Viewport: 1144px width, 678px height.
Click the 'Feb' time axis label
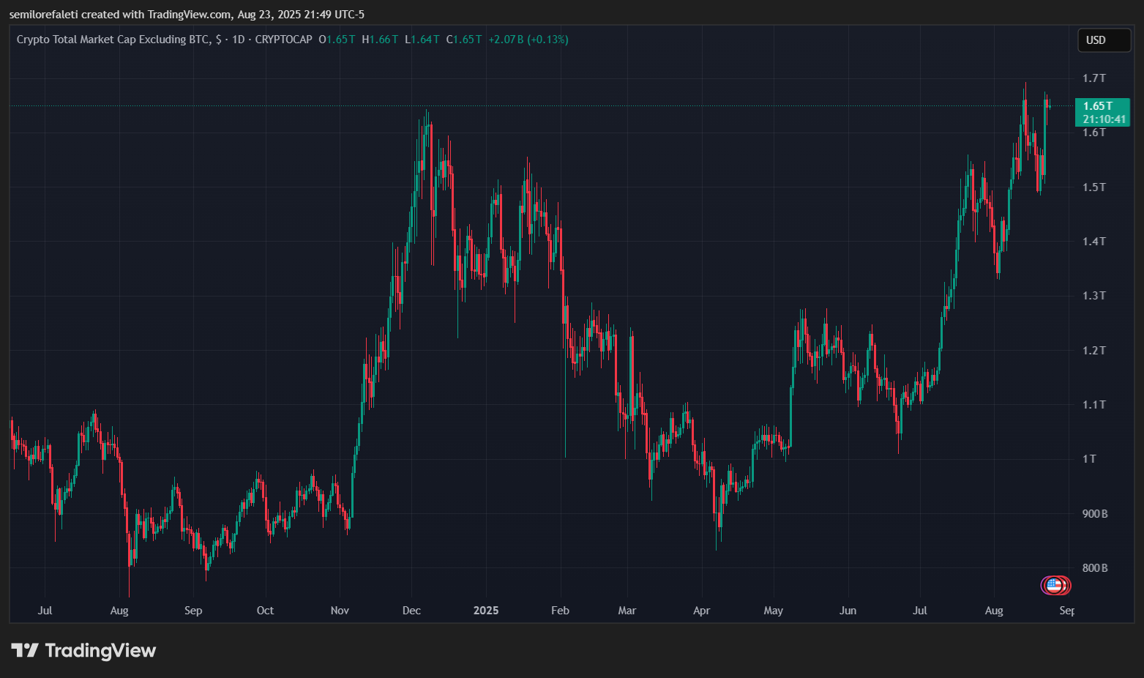coord(560,611)
